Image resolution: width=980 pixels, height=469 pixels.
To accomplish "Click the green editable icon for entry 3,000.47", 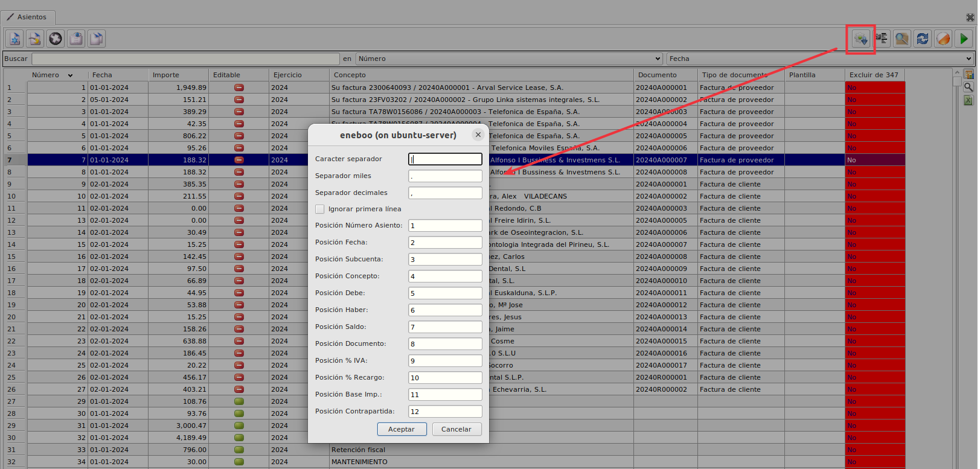I will click(x=239, y=426).
